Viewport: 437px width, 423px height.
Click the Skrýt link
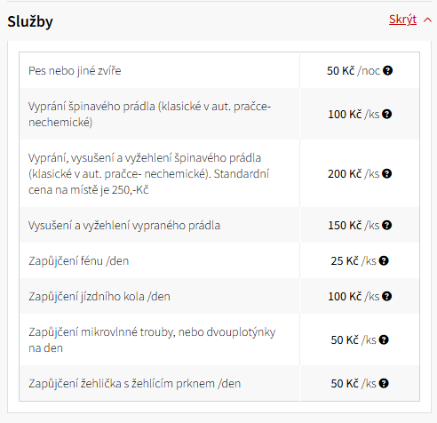click(x=402, y=20)
